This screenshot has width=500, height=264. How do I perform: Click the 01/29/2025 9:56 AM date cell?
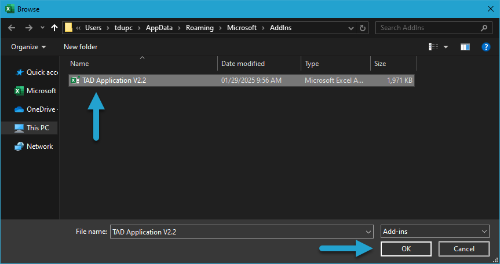click(x=251, y=80)
